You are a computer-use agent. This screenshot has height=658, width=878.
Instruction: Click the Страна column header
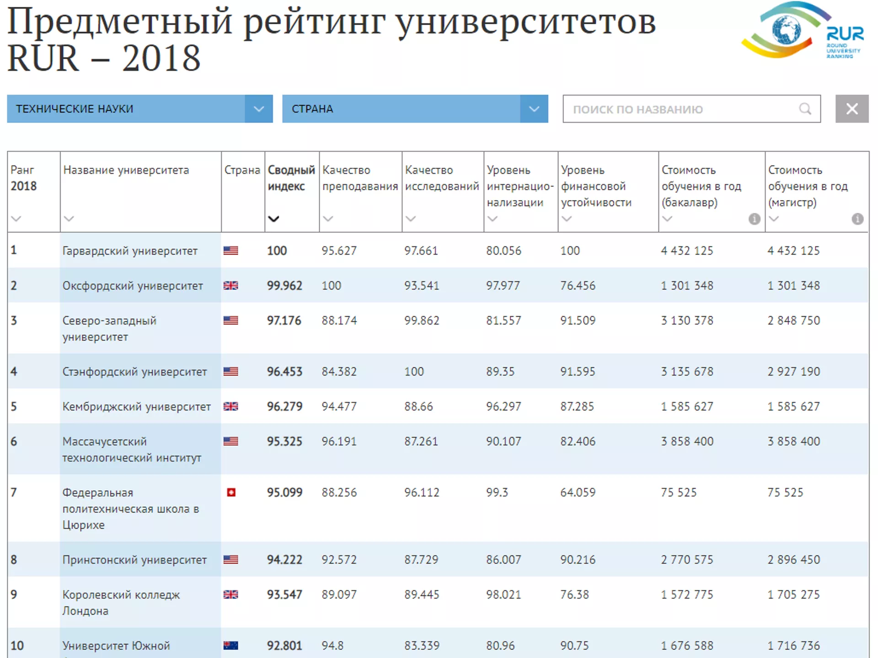(242, 170)
